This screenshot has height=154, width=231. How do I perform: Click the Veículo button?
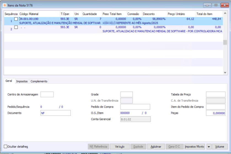(120, 147)
